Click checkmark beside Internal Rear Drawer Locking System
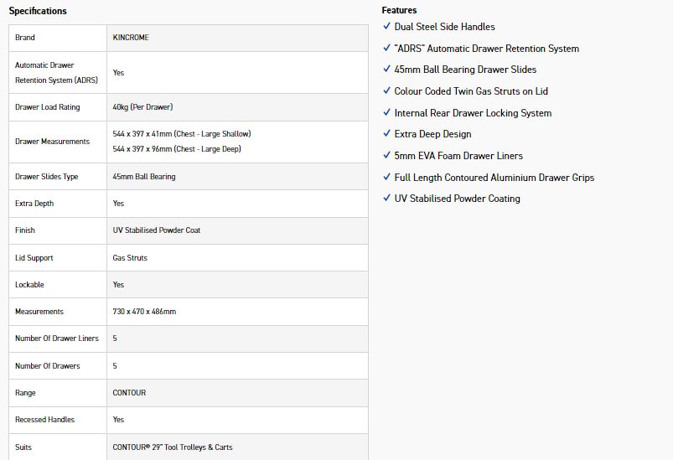The height and width of the screenshot is (460, 673). click(x=386, y=112)
